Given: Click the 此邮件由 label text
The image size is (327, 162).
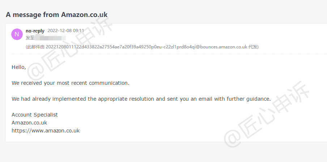Looking at the screenshot, I should pyautogui.click(x=36, y=47).
